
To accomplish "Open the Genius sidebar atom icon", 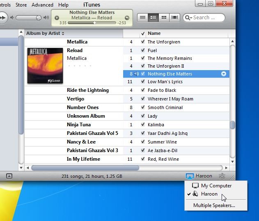I will click(222, 176).
